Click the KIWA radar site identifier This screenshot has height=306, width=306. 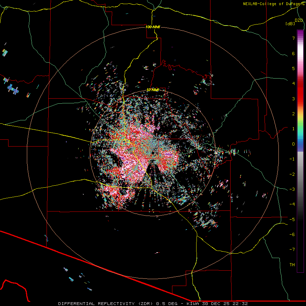[x=193, y=304]
